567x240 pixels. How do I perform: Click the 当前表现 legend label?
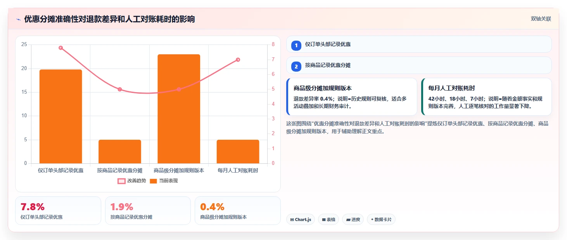click(x=168, y=181)
